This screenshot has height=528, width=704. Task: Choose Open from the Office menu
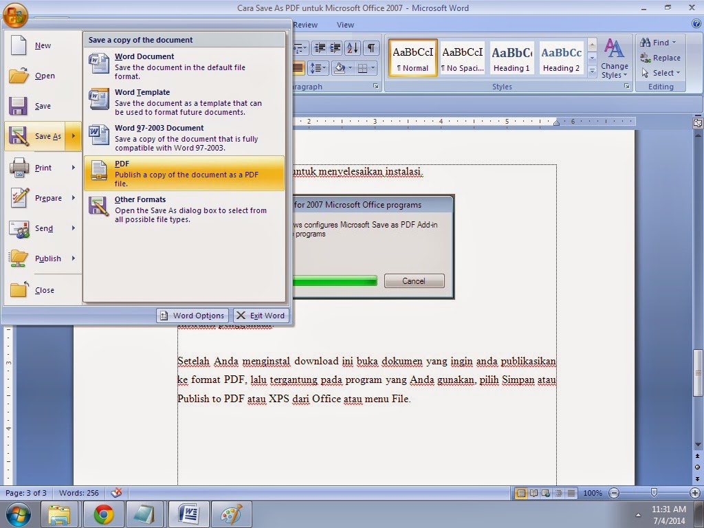point(43,76)
